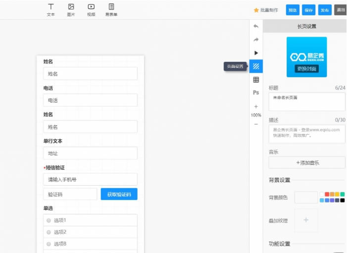Zoom in with the plus icon
The height and width of the screenshot is (253, 347).
[x=256, y=106]
